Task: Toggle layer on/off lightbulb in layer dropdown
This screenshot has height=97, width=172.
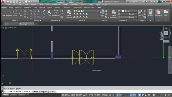Action: click(74, 11)
